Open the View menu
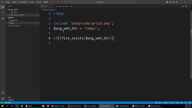Viewport: 192px width, 108px height. tap(31, 2)
